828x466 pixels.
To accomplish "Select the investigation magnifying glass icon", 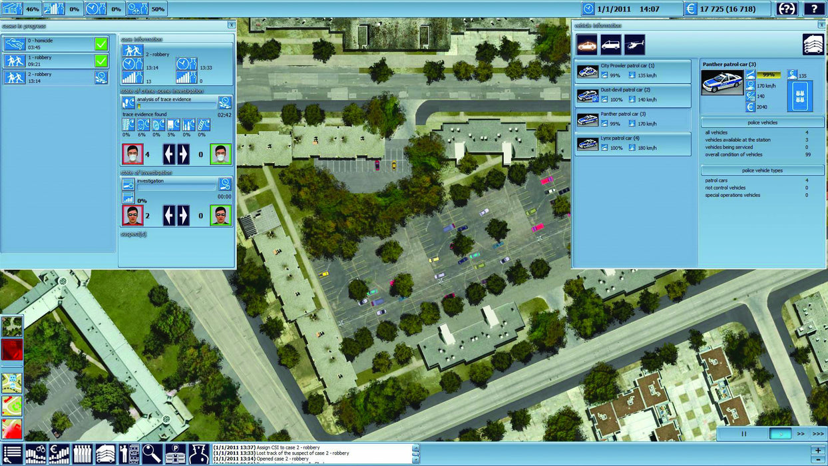I will coord(152,455).
